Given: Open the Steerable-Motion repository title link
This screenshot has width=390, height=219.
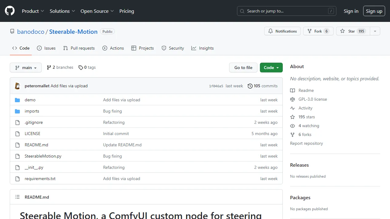Looking at the screenshot, I should point(73,32).
